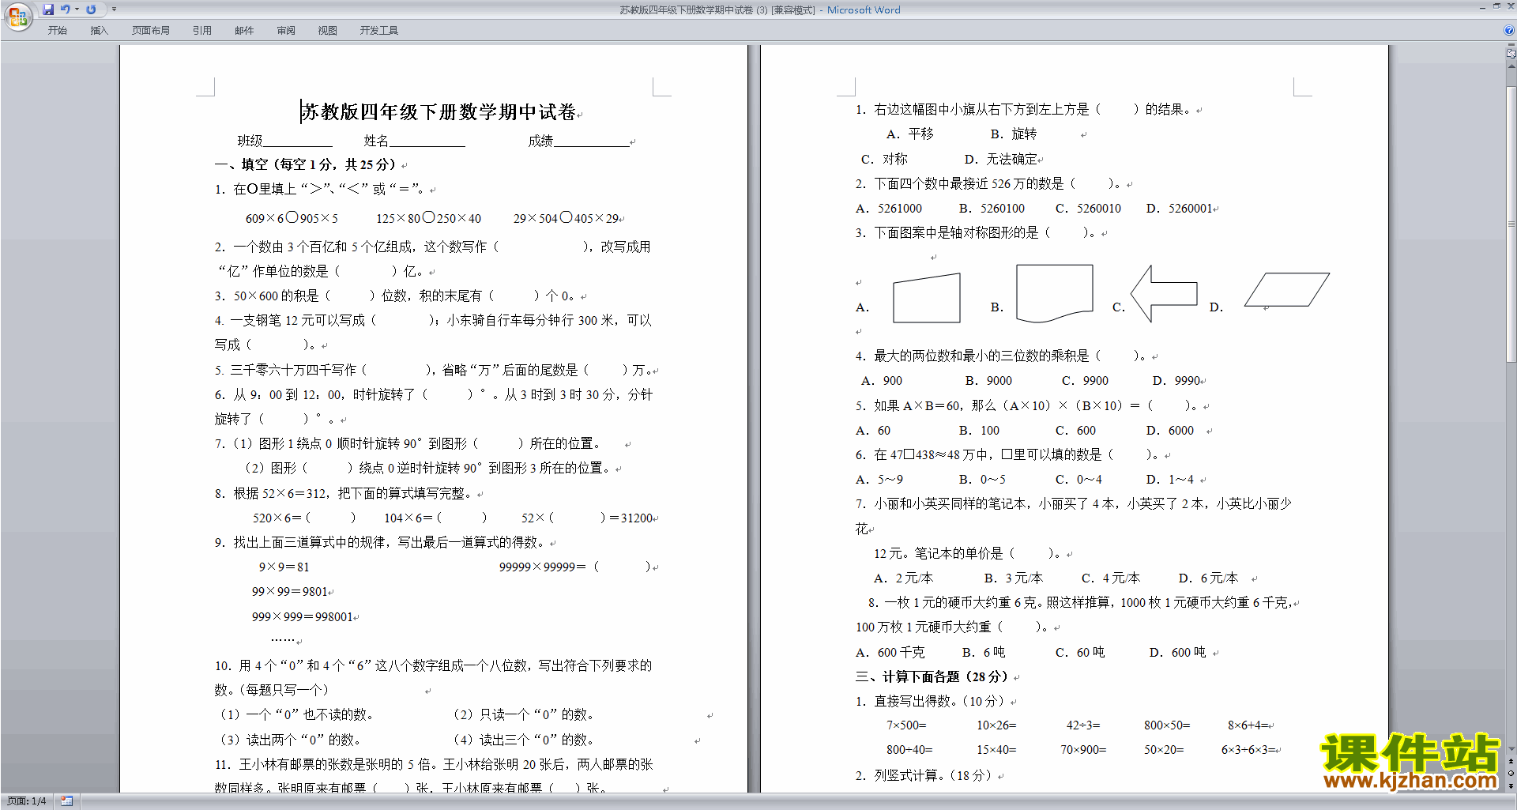Click option D. 无法确定
The image size is (1517, 810).
(x=1001, y=159)
